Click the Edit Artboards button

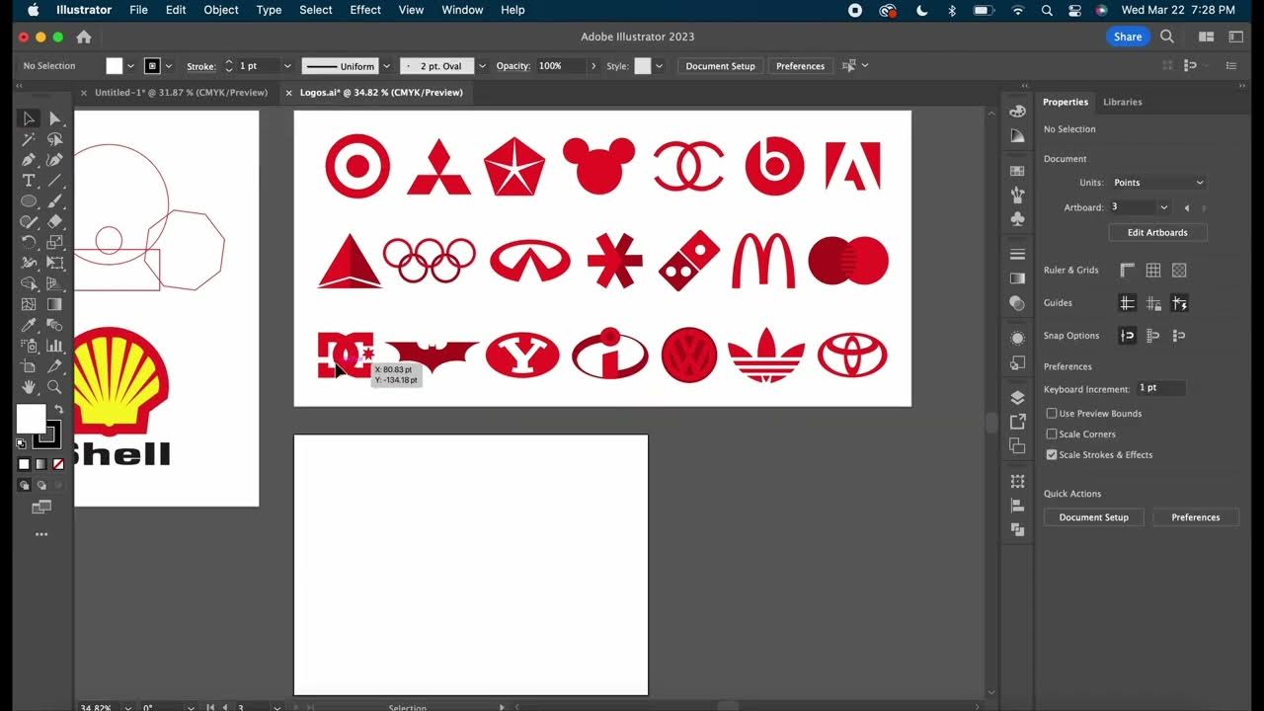pyautogui.click(x=1158, y=233)
